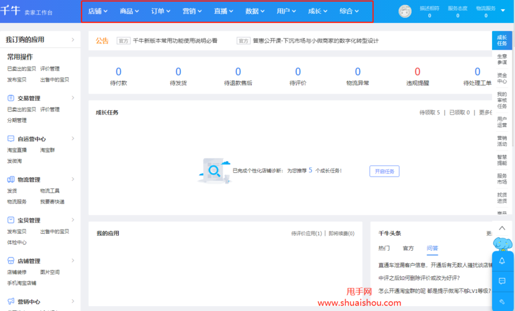Open 生意参谋 in the right sidebar
The height and width of the screenshot is (311, 515).
pos(502,60)
